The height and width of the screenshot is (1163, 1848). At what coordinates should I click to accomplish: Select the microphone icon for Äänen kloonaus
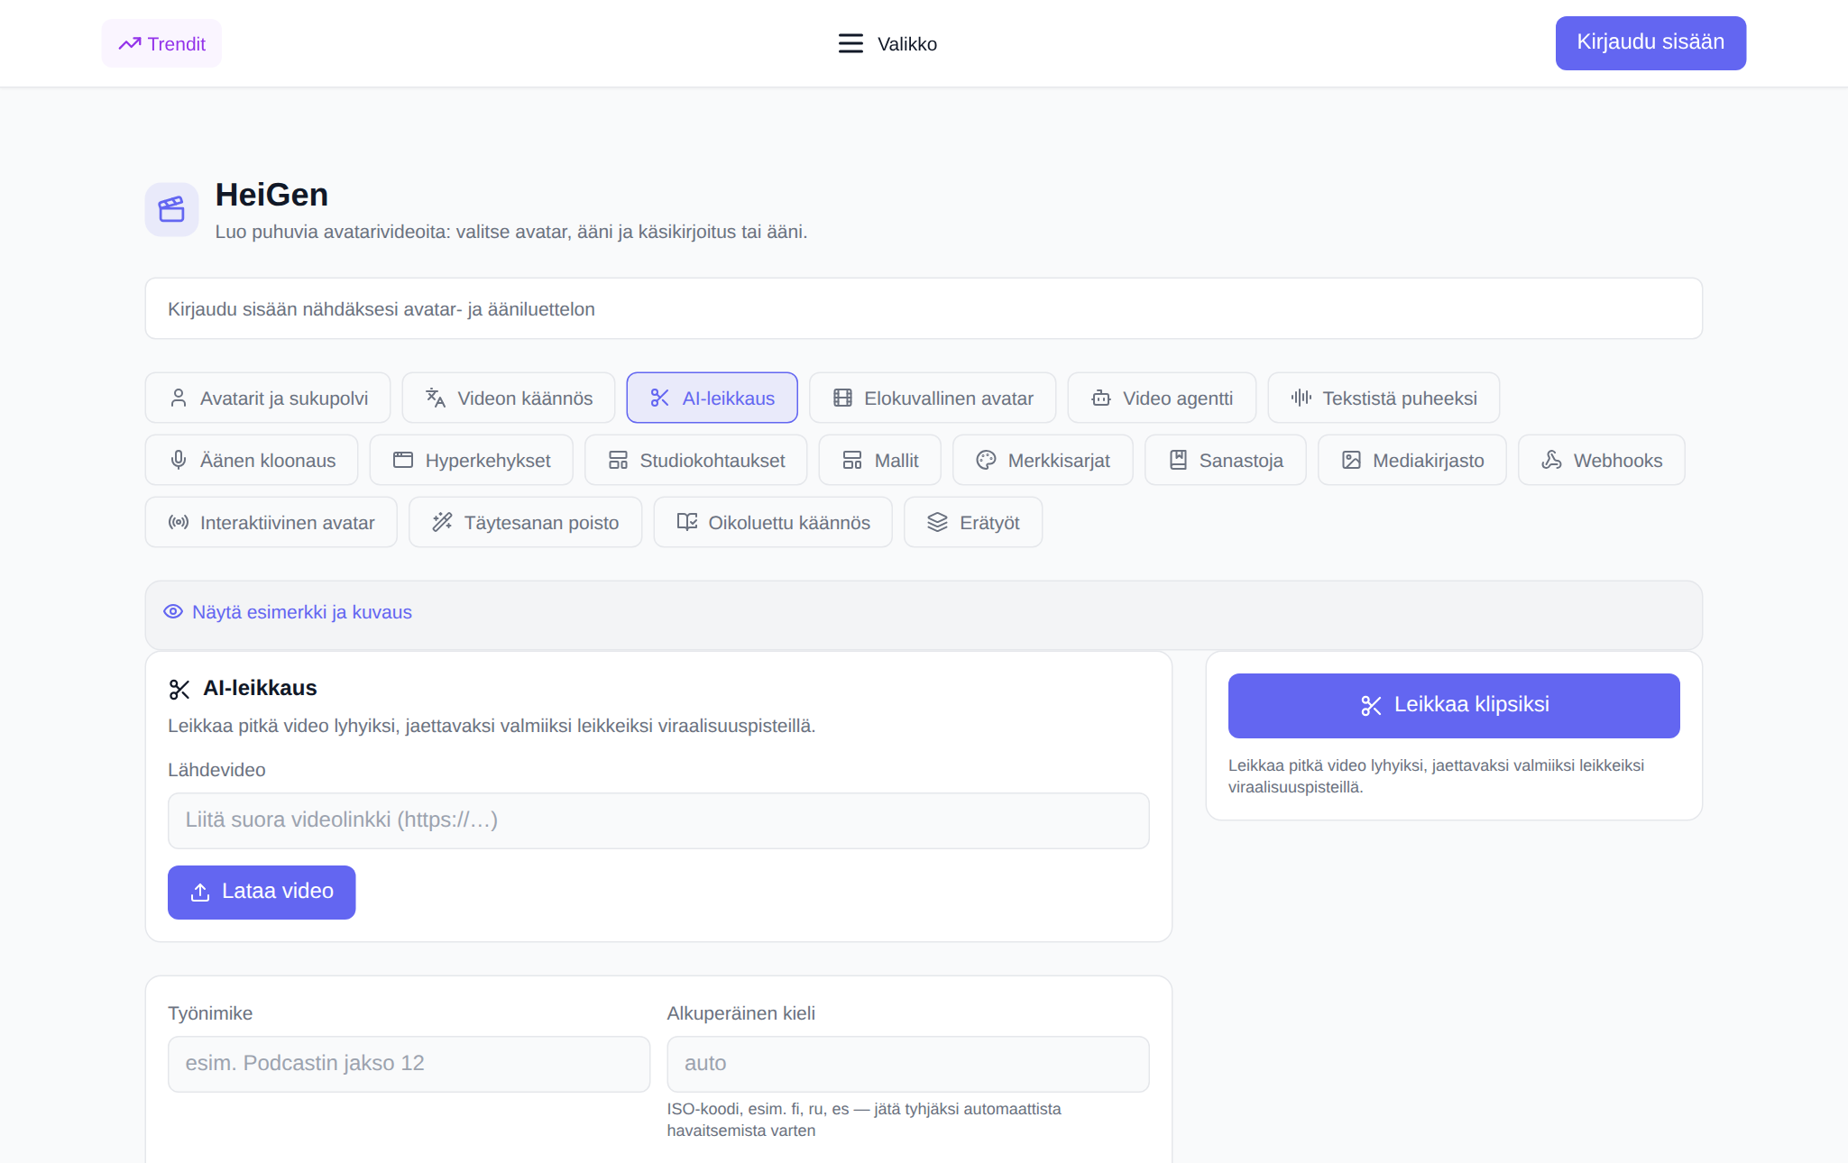tap(179, 460)
